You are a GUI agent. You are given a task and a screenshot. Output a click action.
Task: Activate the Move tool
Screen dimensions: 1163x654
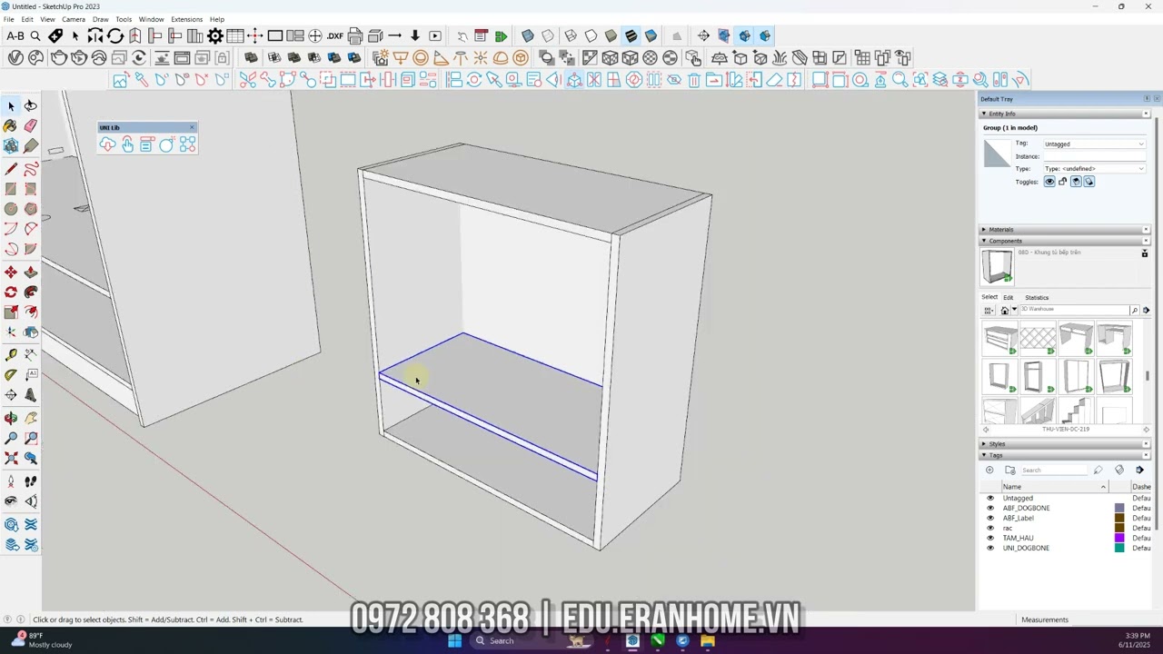11,272
